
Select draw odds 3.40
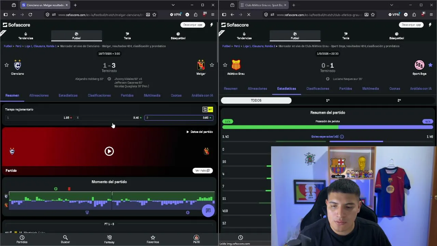(x=109, y=118)
